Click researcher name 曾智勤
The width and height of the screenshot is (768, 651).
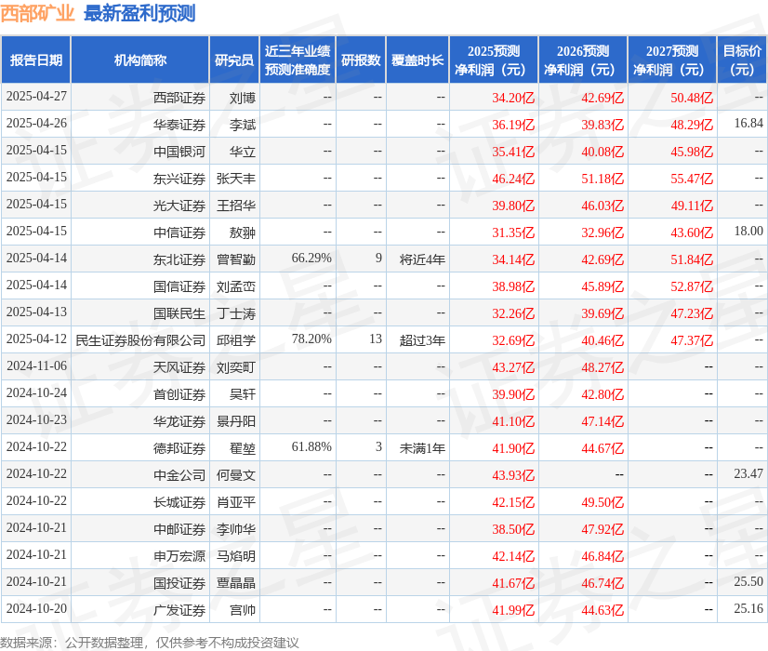[x=236, y=259]
